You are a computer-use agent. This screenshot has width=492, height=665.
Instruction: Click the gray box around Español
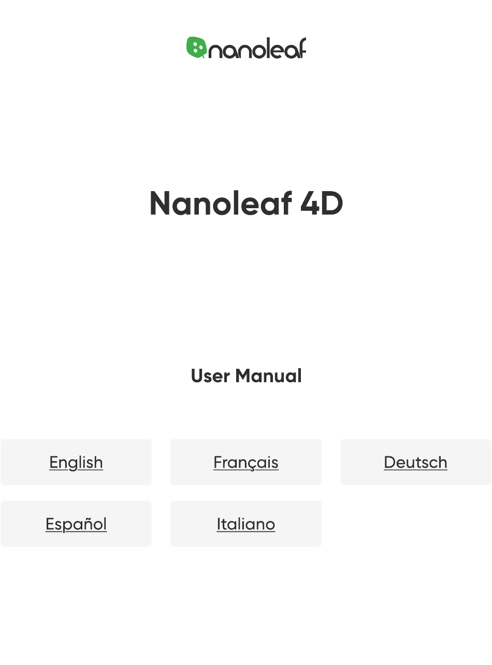tap(76, 524)
